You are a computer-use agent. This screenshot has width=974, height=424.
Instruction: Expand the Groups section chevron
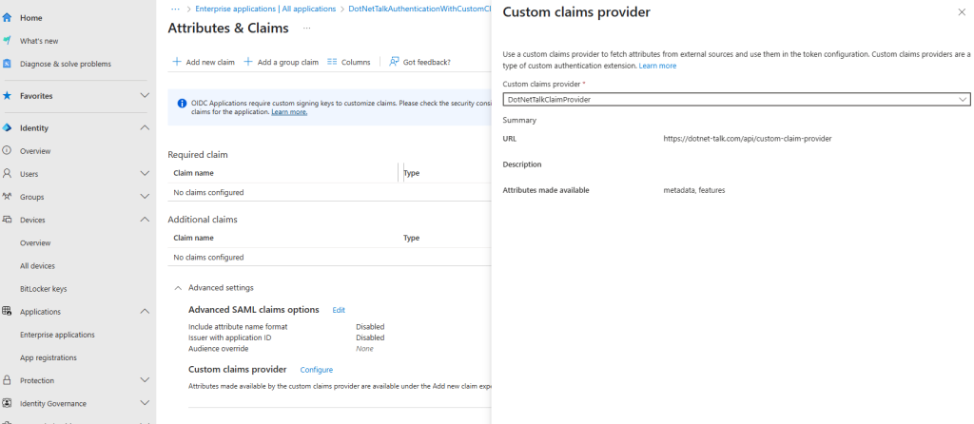(145, 197)
